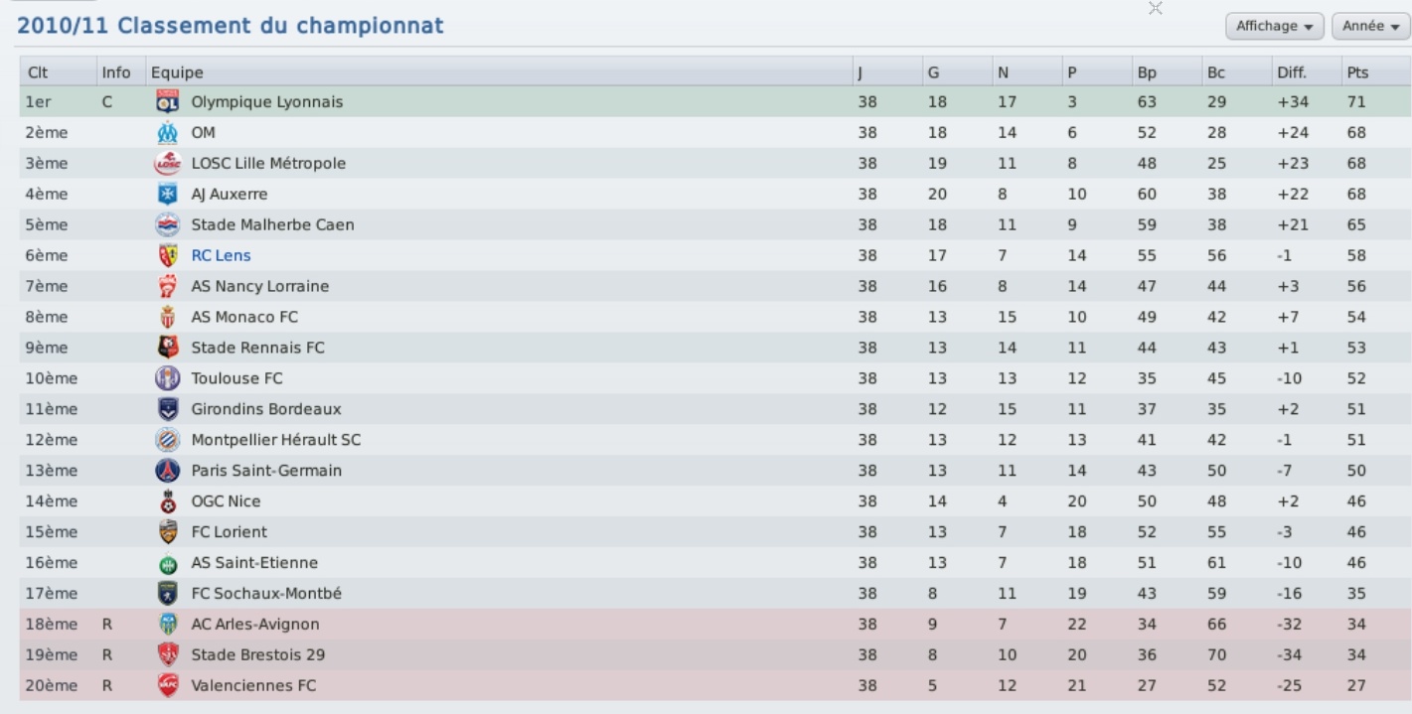Click the Girondins Bordeaux crest icon
The width and height of the screenshot is (1412, 714).
(x=167, y=409)
